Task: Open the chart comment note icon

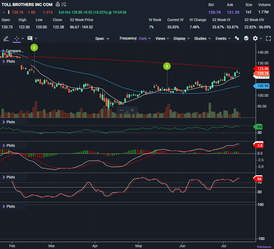Action: click(x=30, y=39)
